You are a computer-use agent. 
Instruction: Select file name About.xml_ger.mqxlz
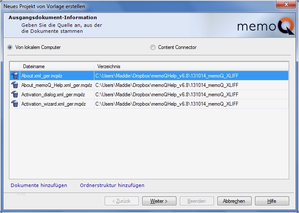41,76
